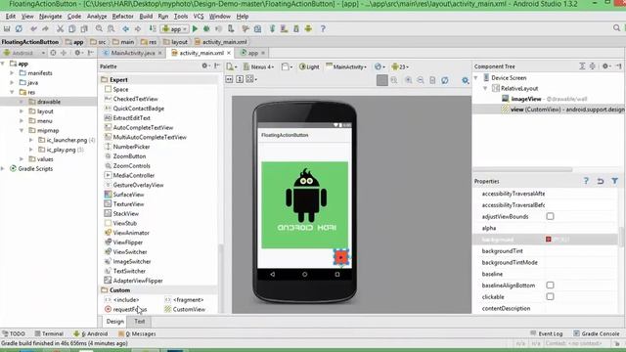Switch to MainActivity.java tab

point(133,53)
